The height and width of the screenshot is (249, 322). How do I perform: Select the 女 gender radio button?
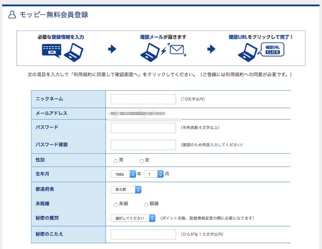(x=141, y=161)
